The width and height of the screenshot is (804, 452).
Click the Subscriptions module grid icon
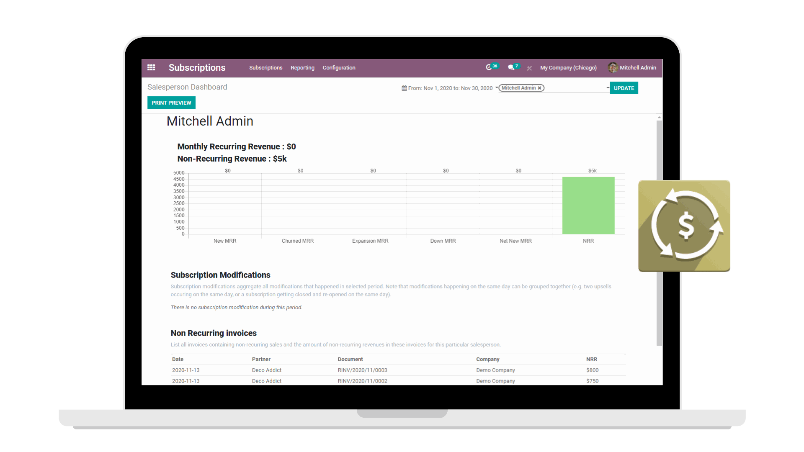(152, 67)
